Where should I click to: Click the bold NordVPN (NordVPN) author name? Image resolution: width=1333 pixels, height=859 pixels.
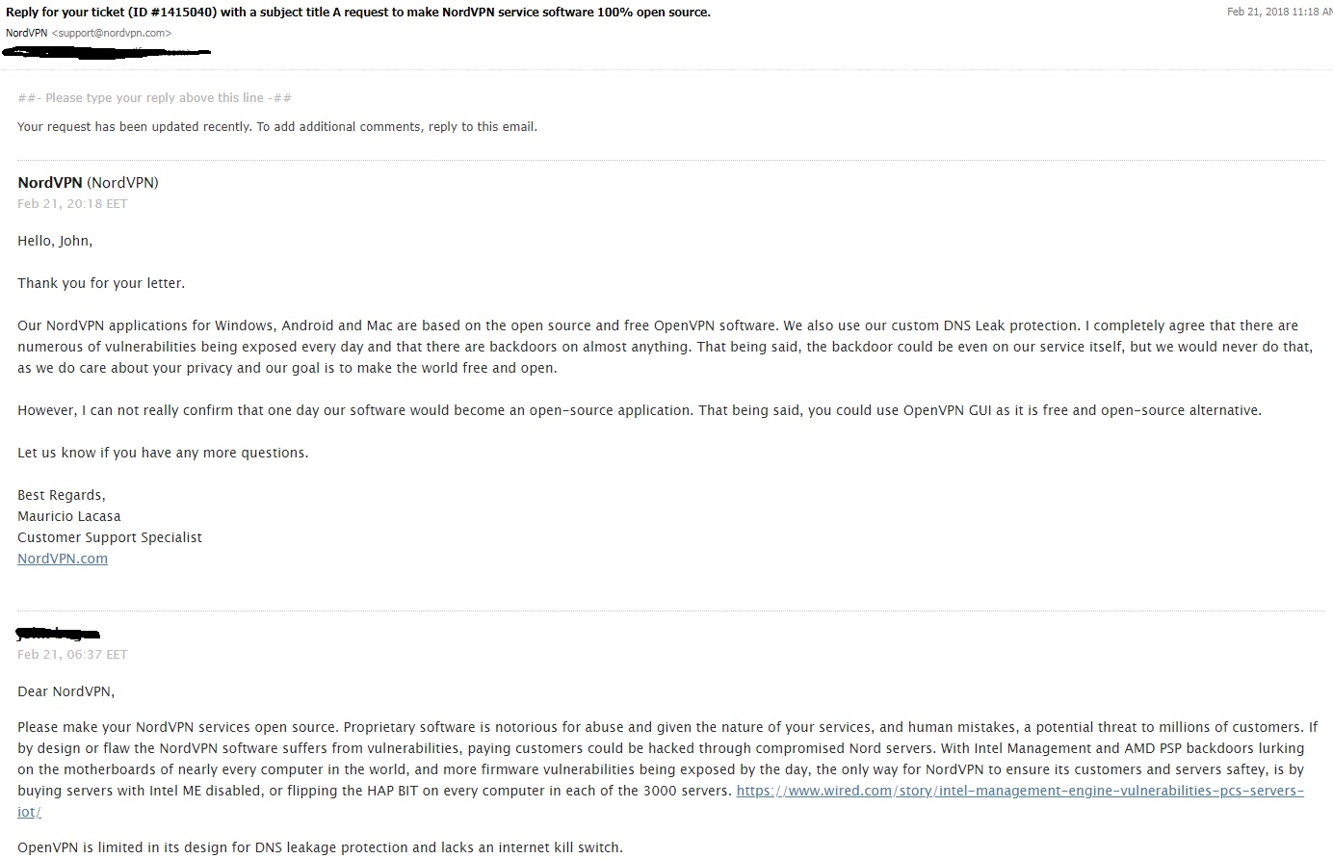coord(88,182)
